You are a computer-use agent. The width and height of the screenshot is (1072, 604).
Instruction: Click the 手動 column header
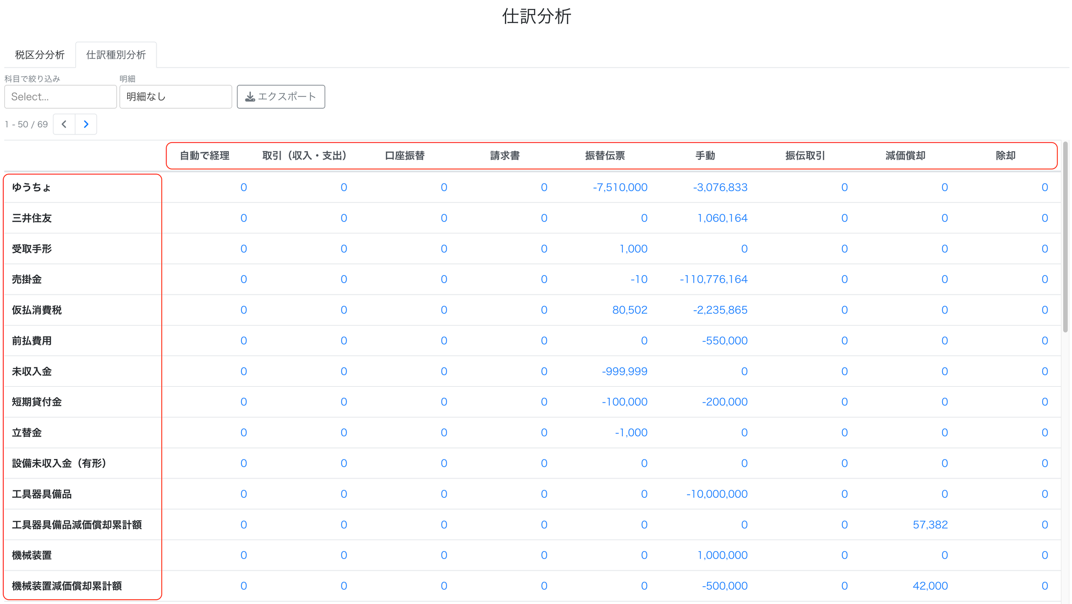tap(705, 156)
